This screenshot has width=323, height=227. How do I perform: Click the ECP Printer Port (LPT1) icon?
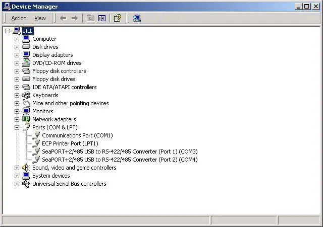(x=36, y=143)
